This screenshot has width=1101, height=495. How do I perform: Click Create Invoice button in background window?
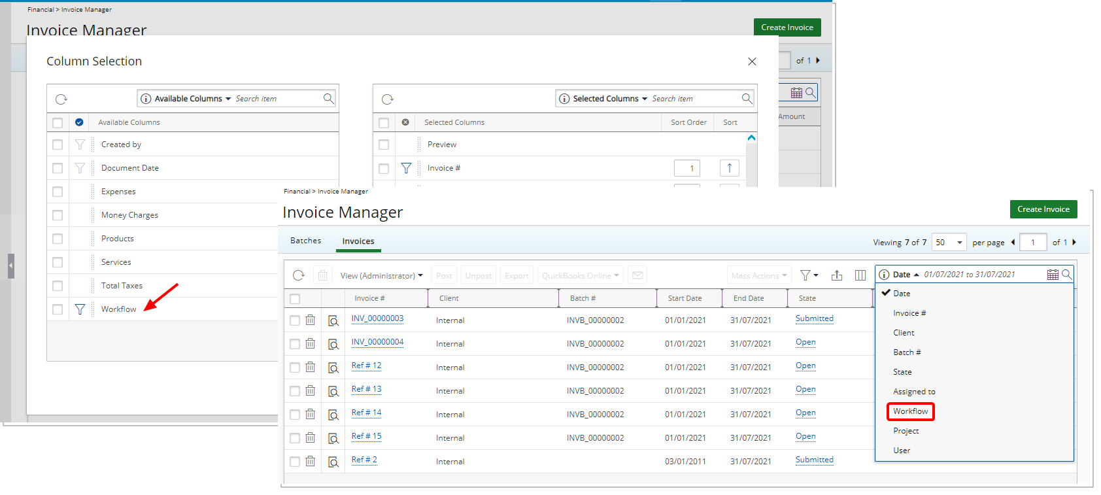pyautogui.click(x=787, y=27)
